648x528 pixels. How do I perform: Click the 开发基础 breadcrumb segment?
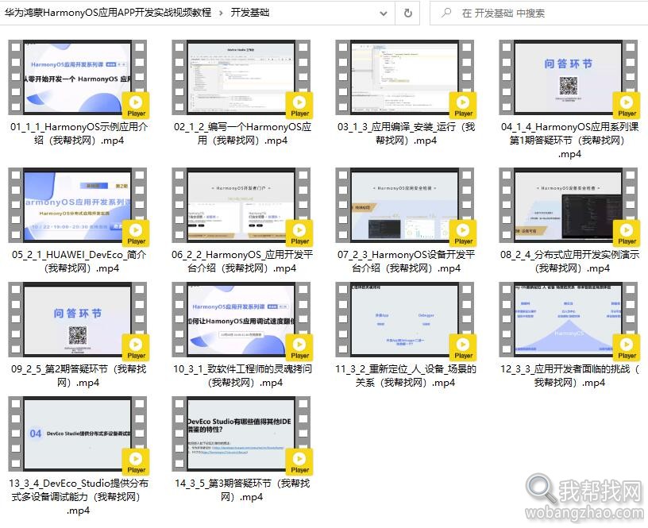point(249,13)
